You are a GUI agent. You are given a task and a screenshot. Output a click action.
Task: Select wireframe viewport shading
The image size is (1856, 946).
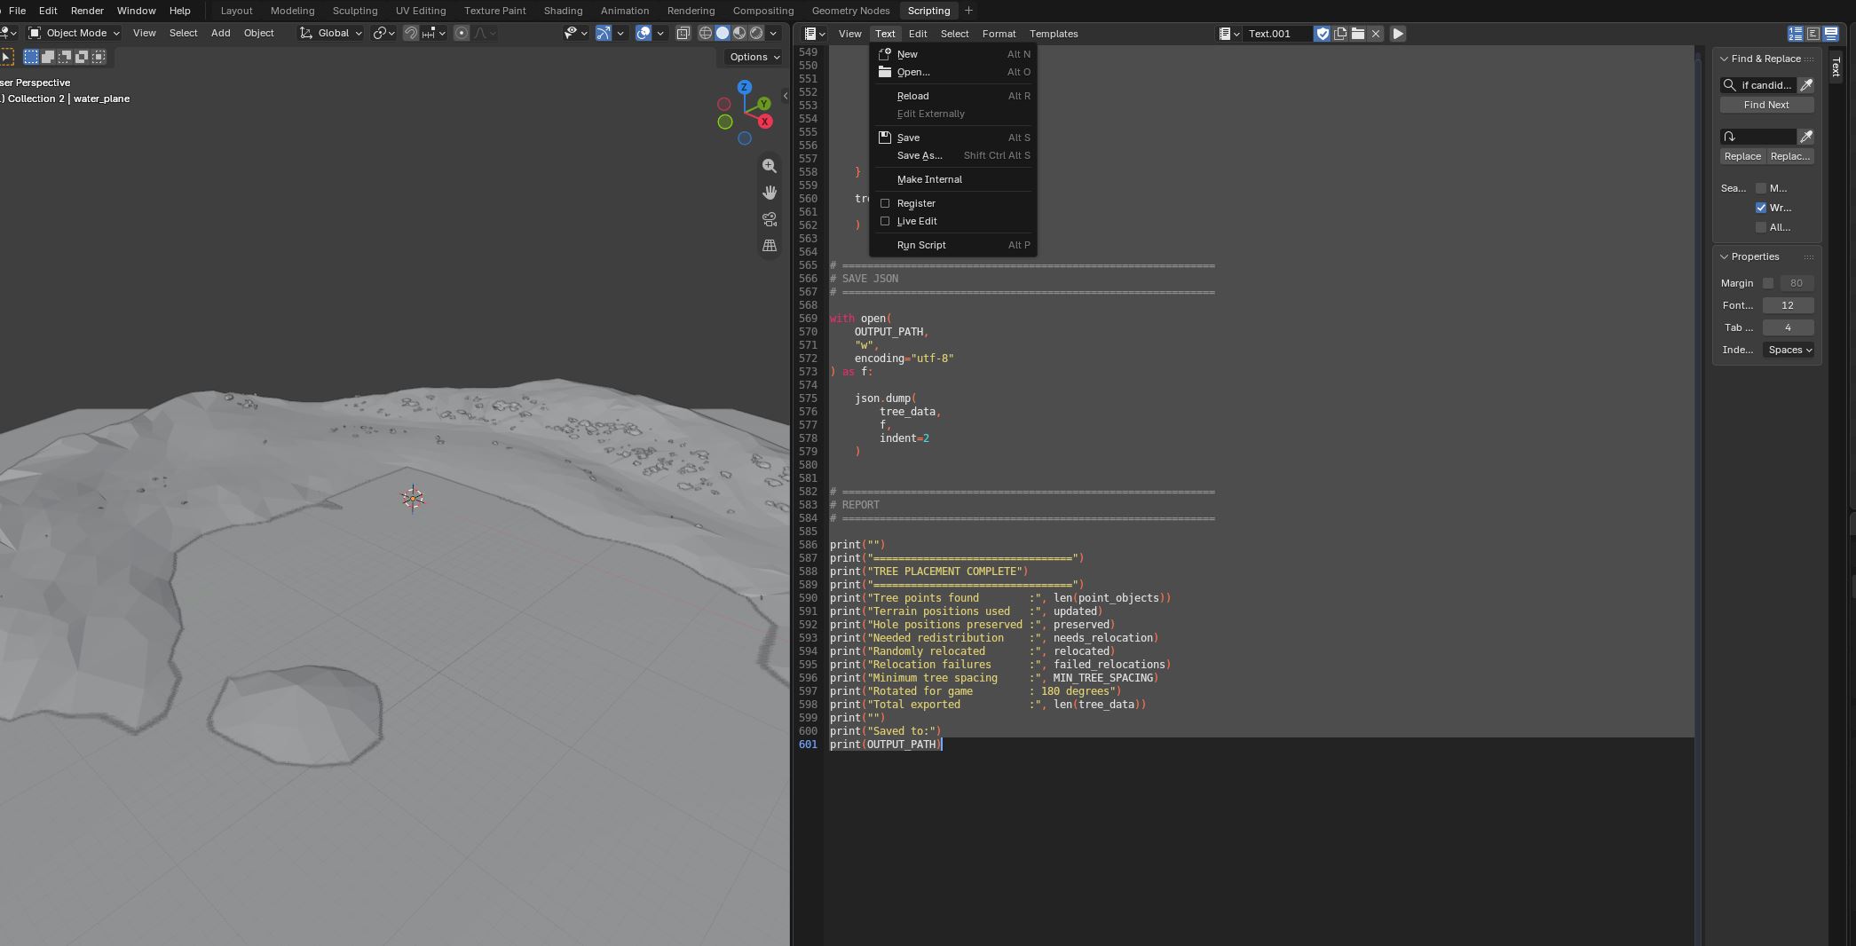pos(706,33)
